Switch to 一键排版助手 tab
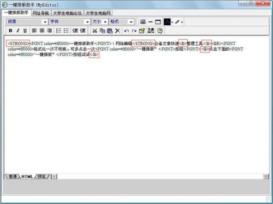273x204 pixels. [x=16, y=13]
